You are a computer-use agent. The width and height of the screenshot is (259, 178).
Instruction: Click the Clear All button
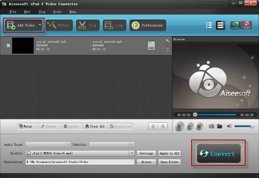pyautogui.click(x=96, y=127)
